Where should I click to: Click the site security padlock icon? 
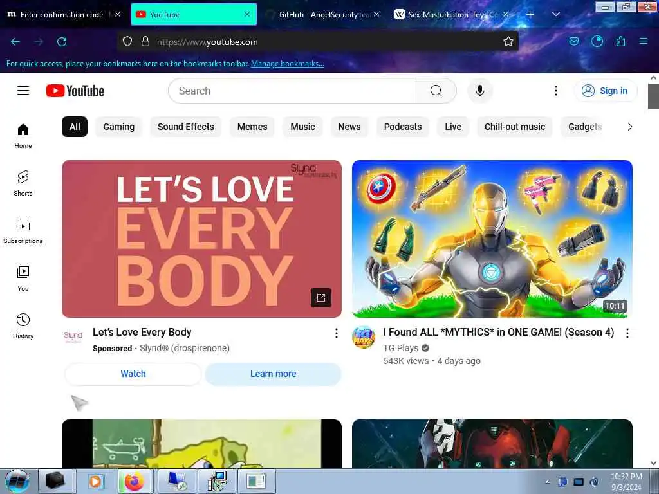[x=145, y=42]
